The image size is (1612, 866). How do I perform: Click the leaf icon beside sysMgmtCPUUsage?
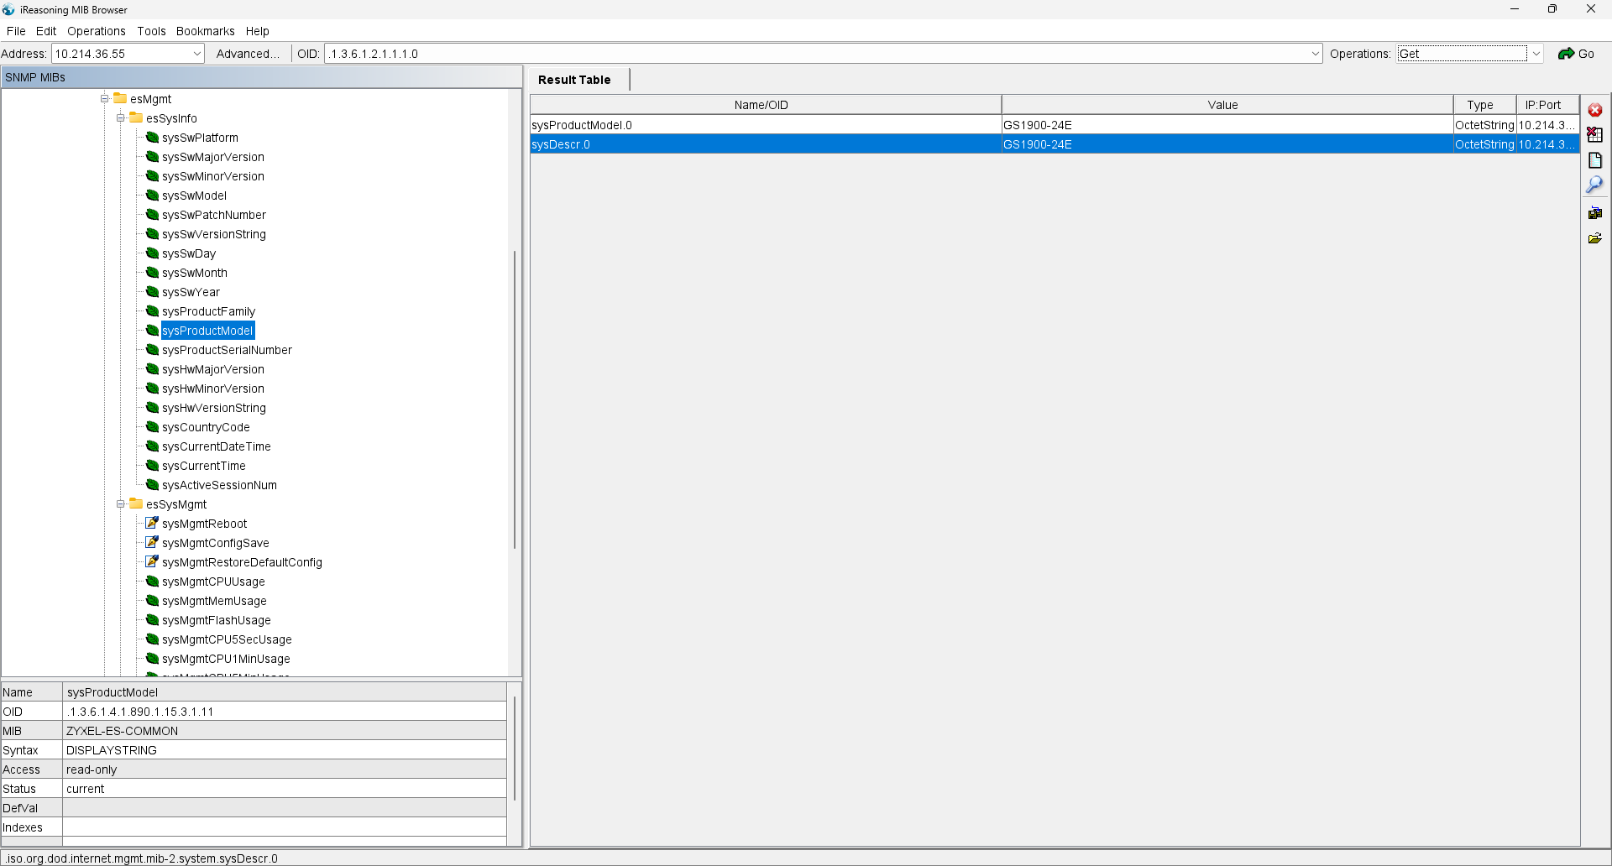[152, 581]
